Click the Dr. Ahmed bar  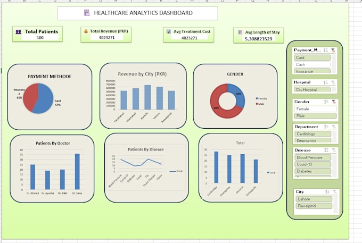pyautogui.click(x=33, y=177)
